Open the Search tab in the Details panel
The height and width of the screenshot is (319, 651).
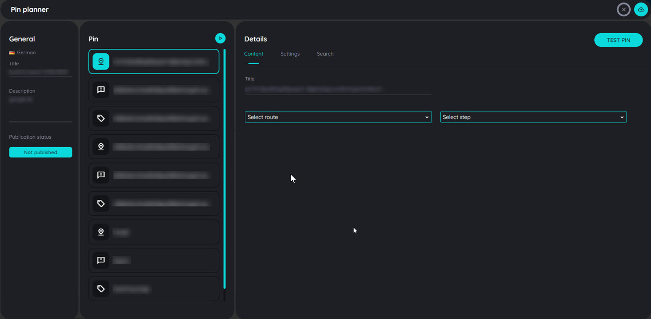[325, 54]
